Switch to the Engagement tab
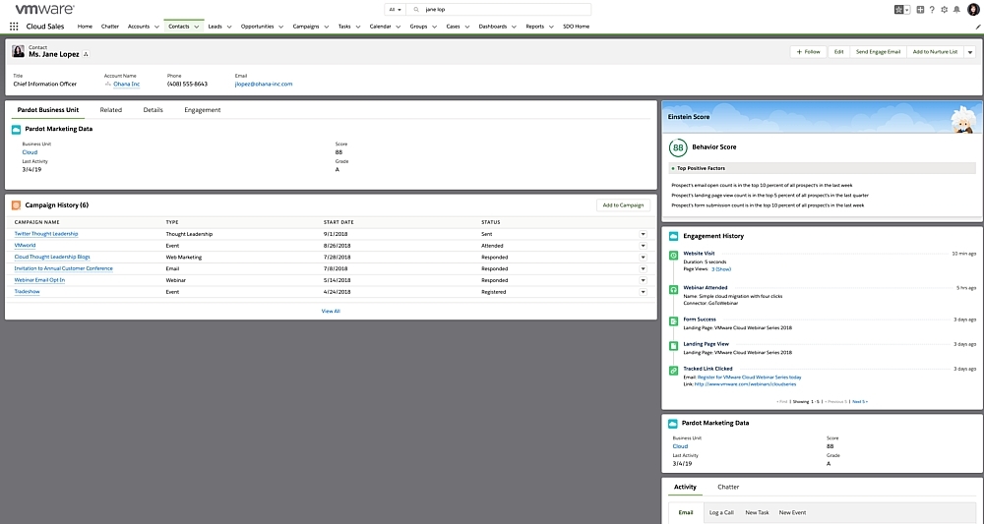984x524 pixels. (x=202, y=110)
